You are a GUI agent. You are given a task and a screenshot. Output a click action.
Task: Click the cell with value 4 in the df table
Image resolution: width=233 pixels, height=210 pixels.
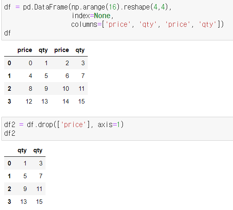30,76
